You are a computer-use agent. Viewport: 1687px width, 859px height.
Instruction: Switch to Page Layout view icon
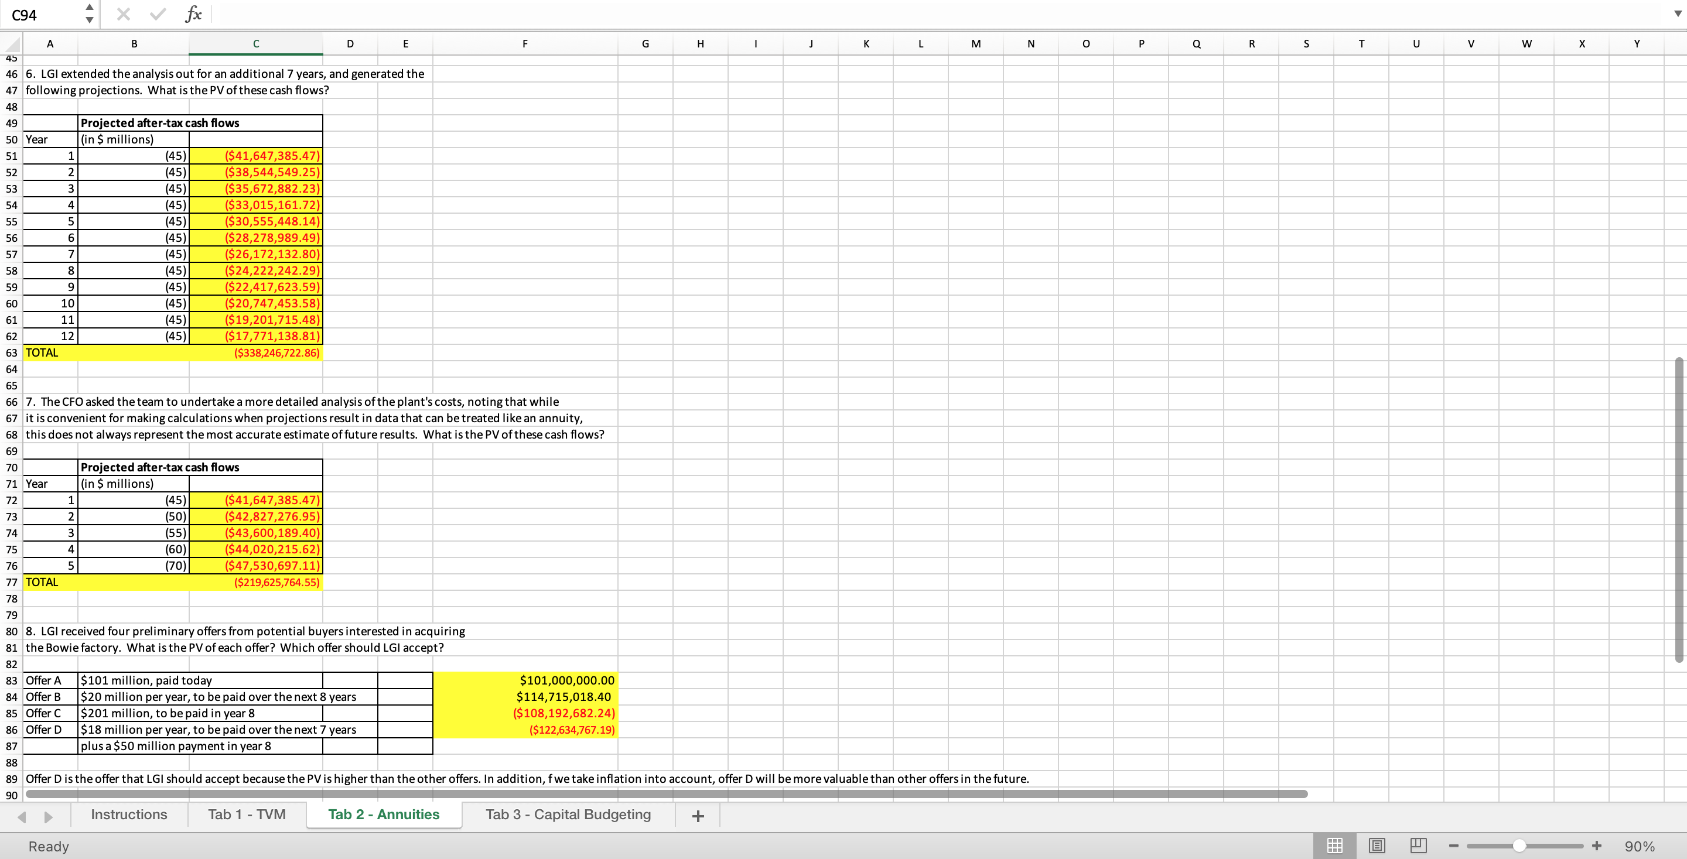1378,846
